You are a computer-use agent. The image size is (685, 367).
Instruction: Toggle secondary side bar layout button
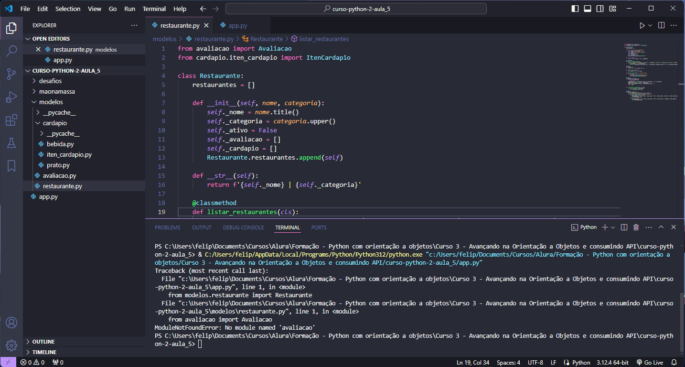pos(599,9)
